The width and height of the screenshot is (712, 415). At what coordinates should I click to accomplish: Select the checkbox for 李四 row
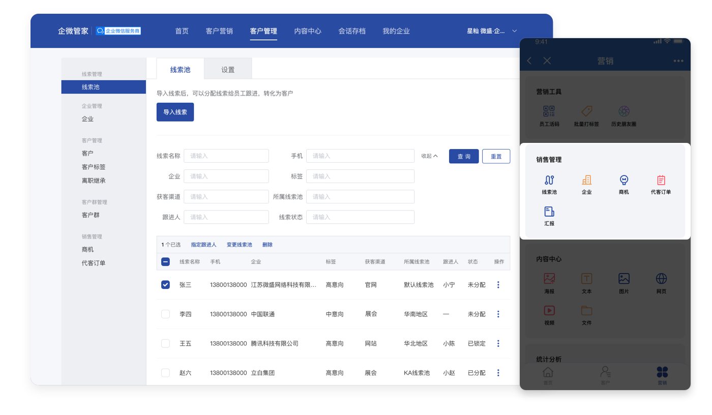165,314
